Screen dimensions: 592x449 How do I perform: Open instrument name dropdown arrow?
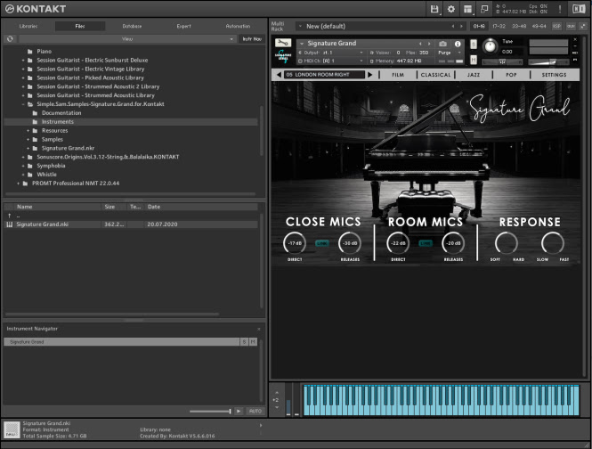pos(302,44)
